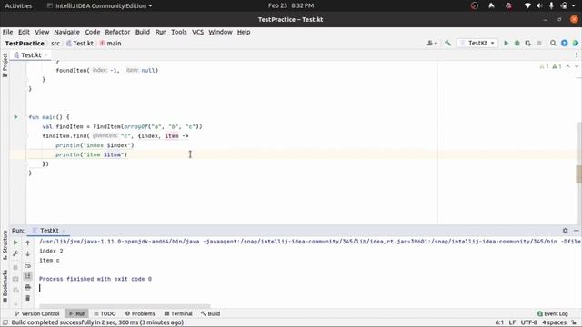Open the Terminal tool window
582x327 pixels.
coord(178,313)
